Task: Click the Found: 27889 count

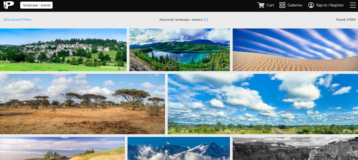Action: [346, 20]
